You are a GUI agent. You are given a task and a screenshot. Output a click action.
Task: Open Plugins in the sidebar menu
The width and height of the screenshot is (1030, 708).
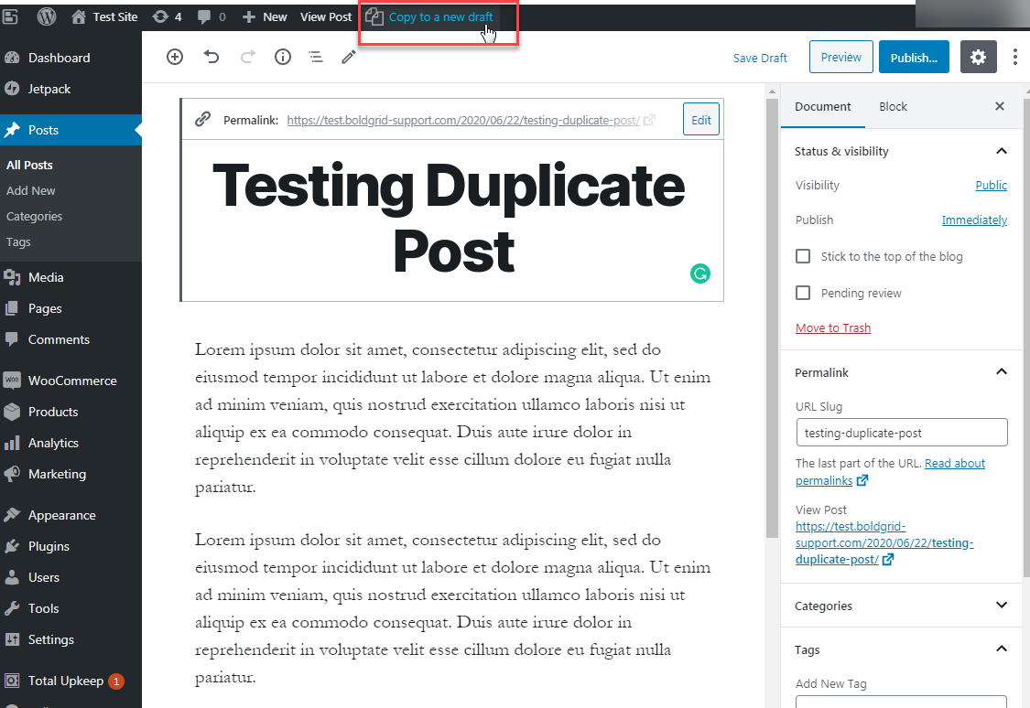pyautogui.click(x=49, y=546)
